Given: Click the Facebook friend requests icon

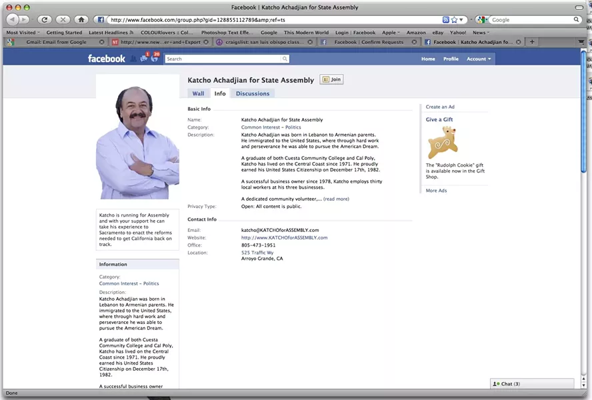Looking at the screenshot, I should coord(133,59).
